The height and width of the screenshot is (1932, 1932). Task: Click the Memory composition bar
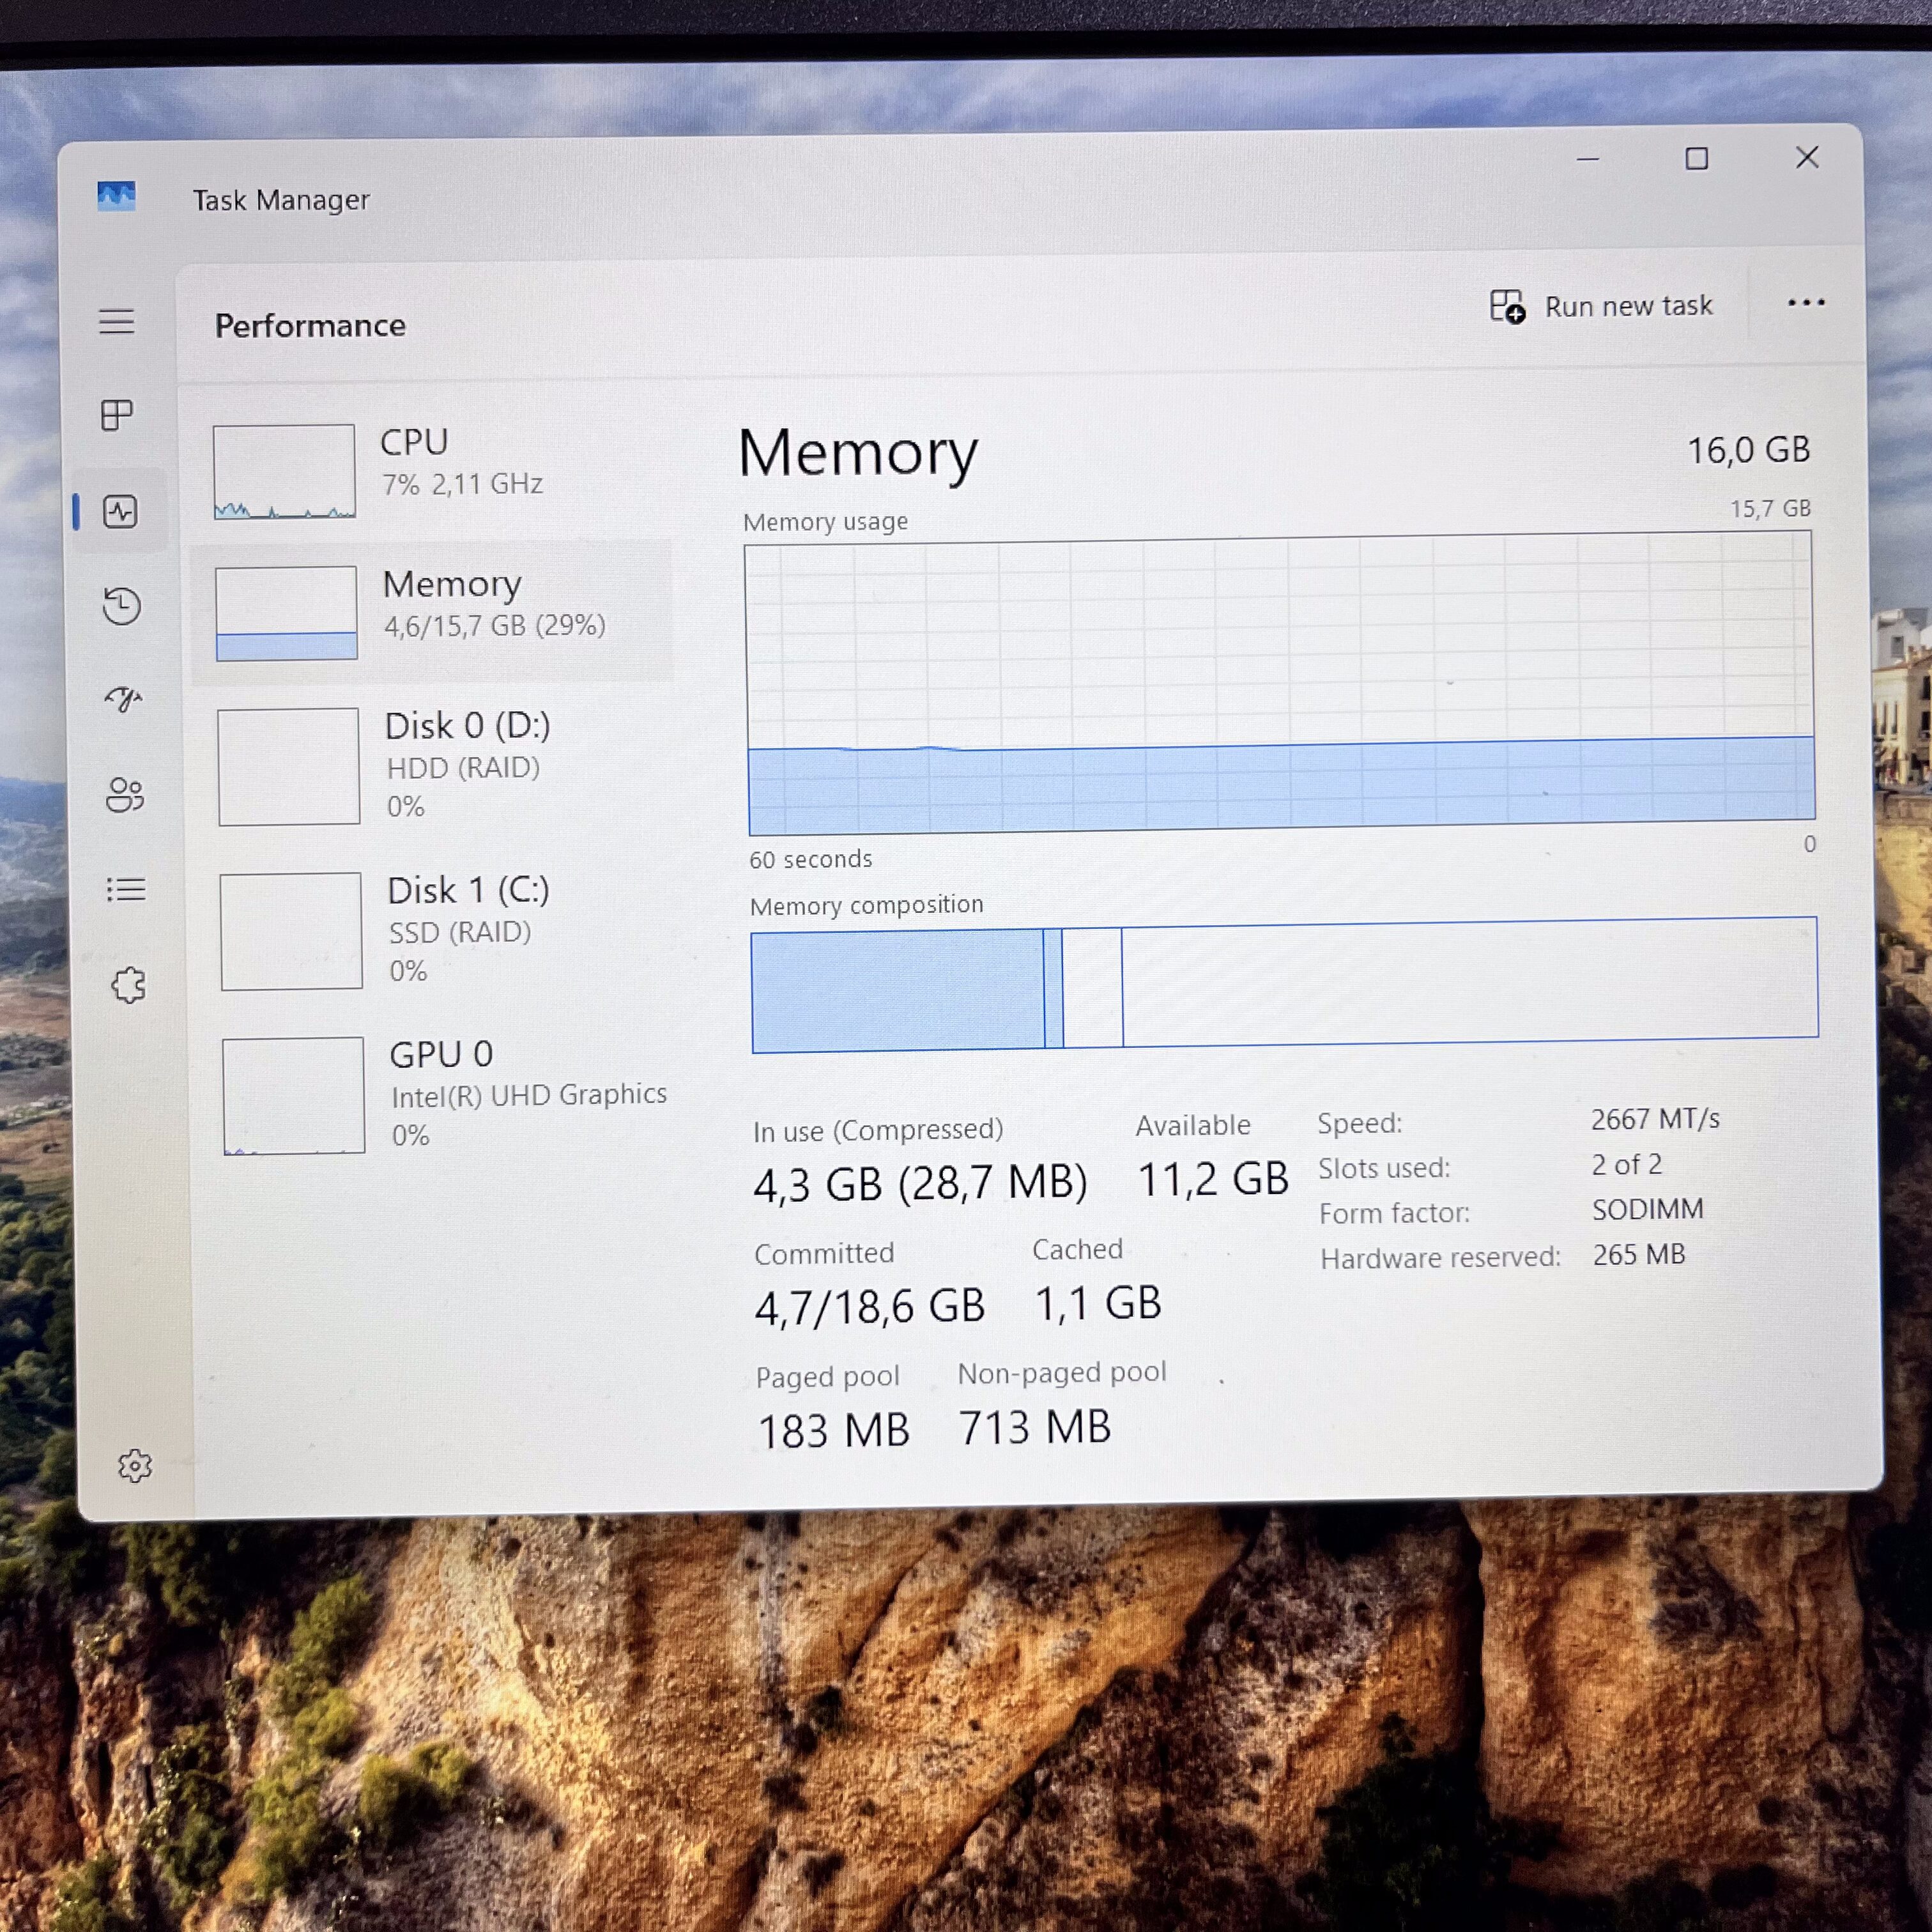(x=1284, y=984)
